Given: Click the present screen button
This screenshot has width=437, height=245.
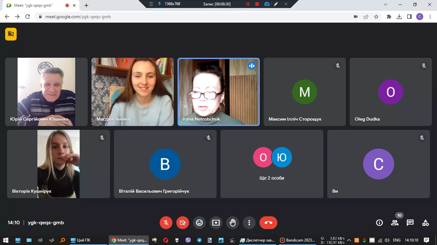Looking at the screenshot, I should click(x=216, y=223).
